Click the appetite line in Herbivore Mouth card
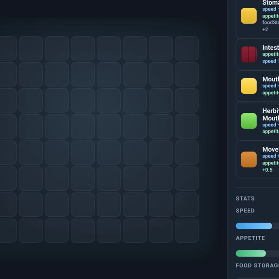This screenshot has height=279, width=279. click(271, 131)
